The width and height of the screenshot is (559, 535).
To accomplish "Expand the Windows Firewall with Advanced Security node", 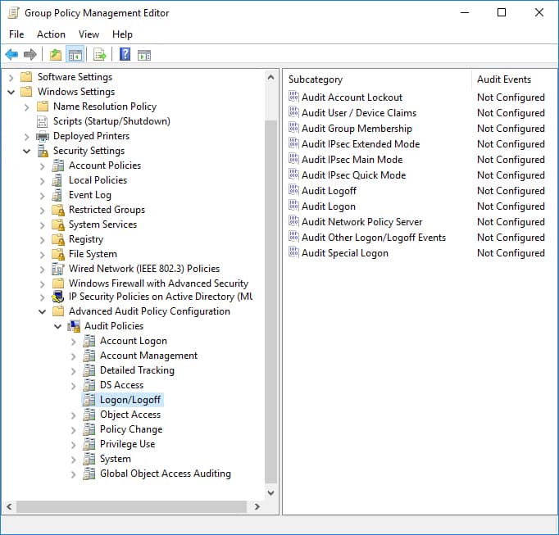I will coord(43,284).
